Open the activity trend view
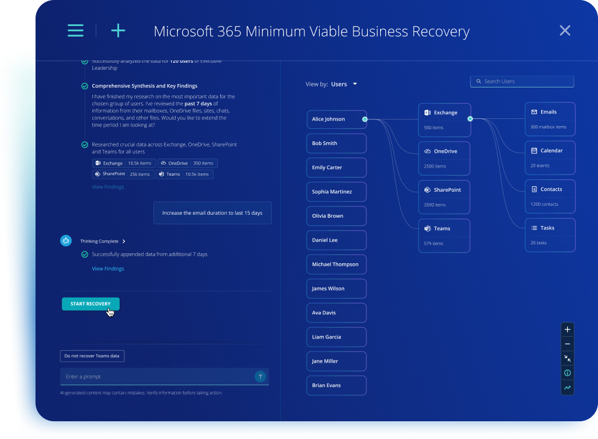This screenshot has width=598, height=439. (x=567, y=388)
